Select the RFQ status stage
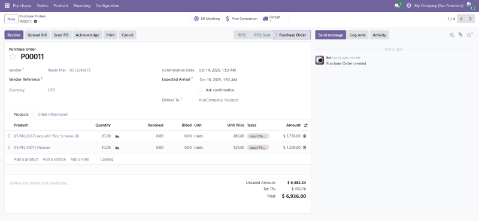Image resolution: width=479 pixels, height=221 pixels. point(242,35)
